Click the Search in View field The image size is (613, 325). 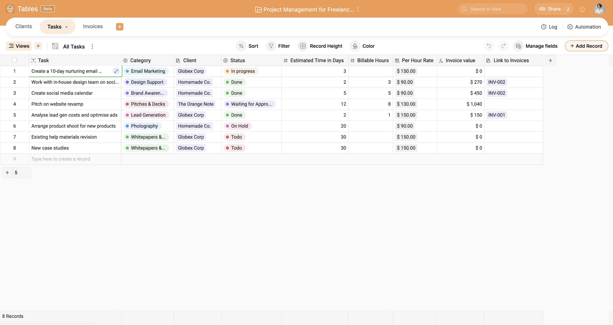tap(492, 9)
